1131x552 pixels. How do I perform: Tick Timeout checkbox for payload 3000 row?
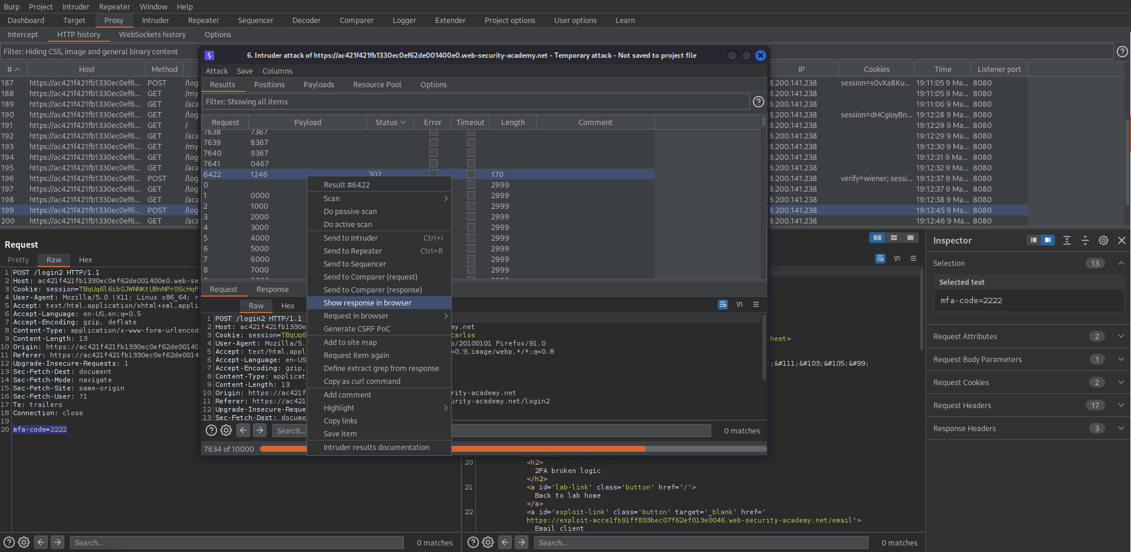pyautogui.click(x=471, y=227)
